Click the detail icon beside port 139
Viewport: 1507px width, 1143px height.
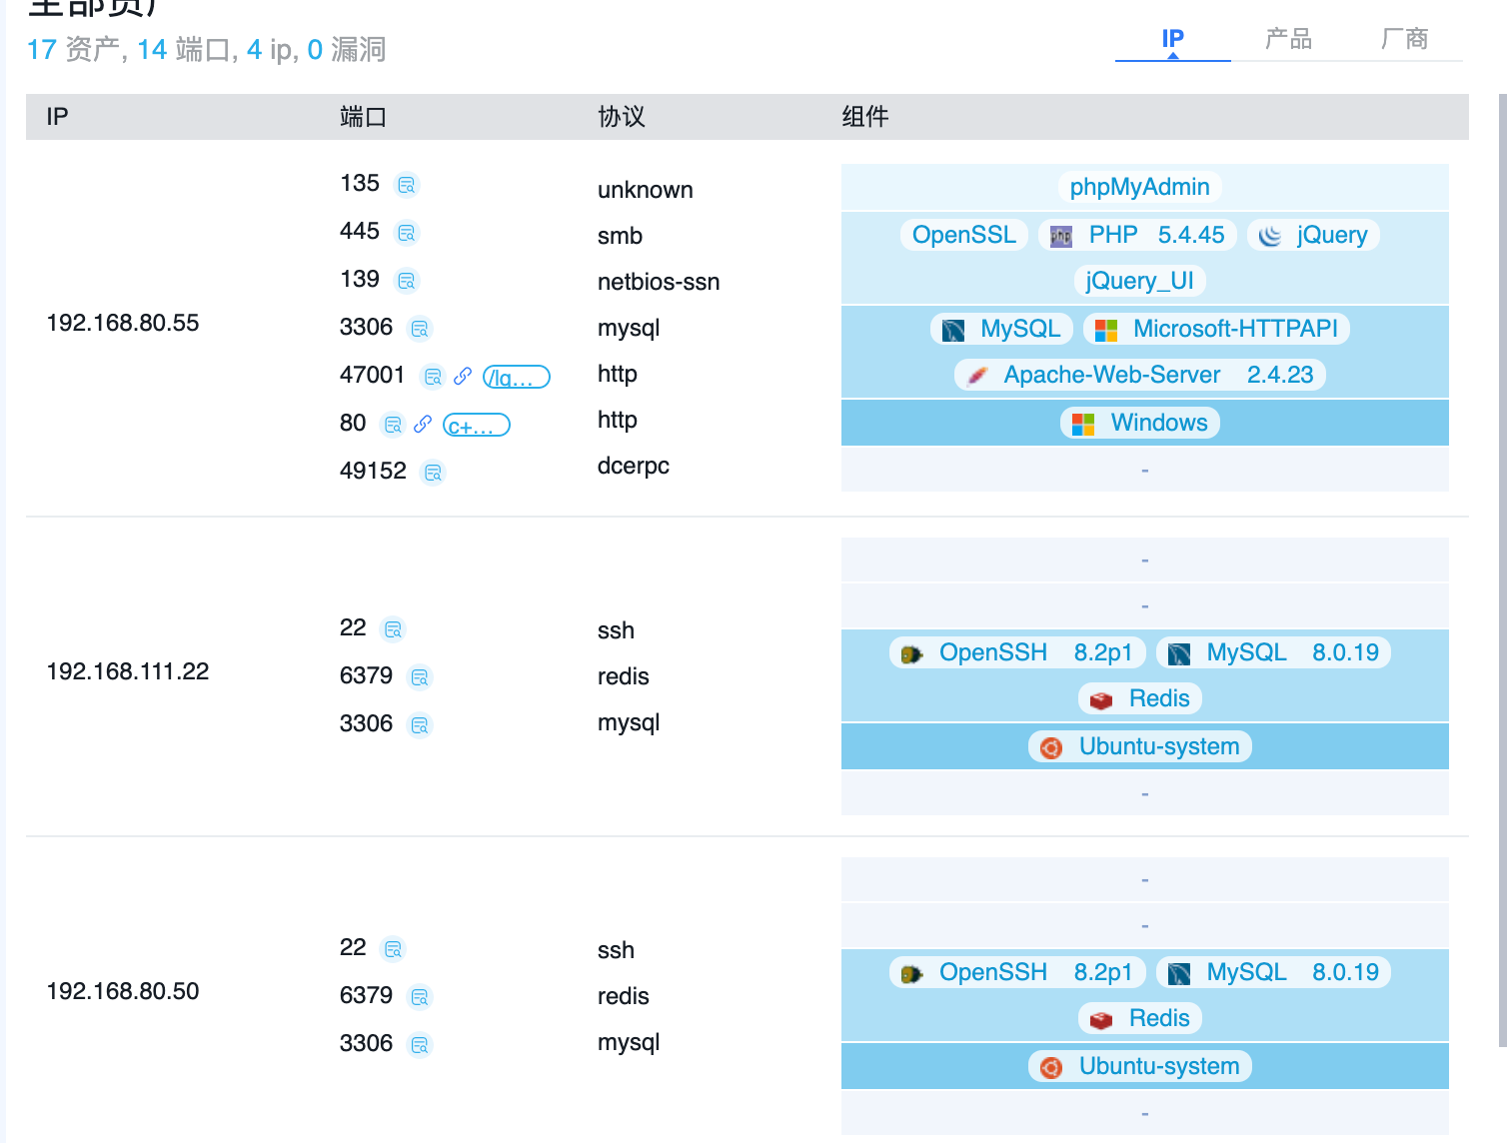(406, 281)
